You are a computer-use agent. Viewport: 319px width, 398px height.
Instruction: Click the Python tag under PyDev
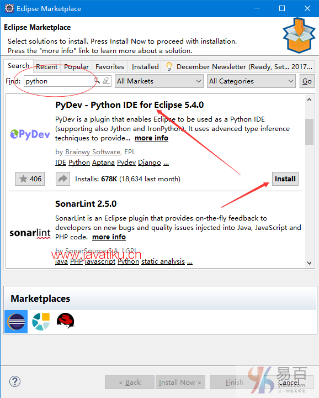pyautogui.click(x=79, y=163)
